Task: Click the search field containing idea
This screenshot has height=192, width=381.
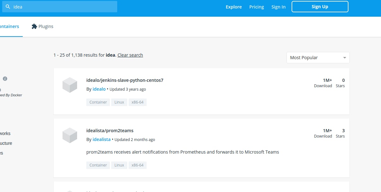Action: [x=60, y=7]
